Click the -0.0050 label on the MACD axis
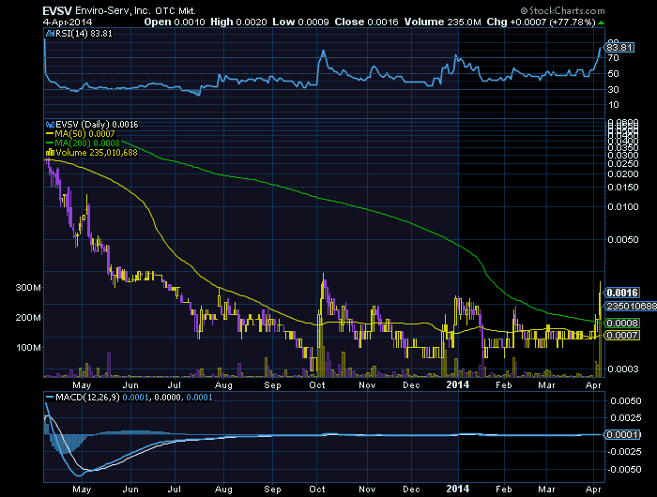This screenshot has width=657, height=497. click(x=624, y=470)
